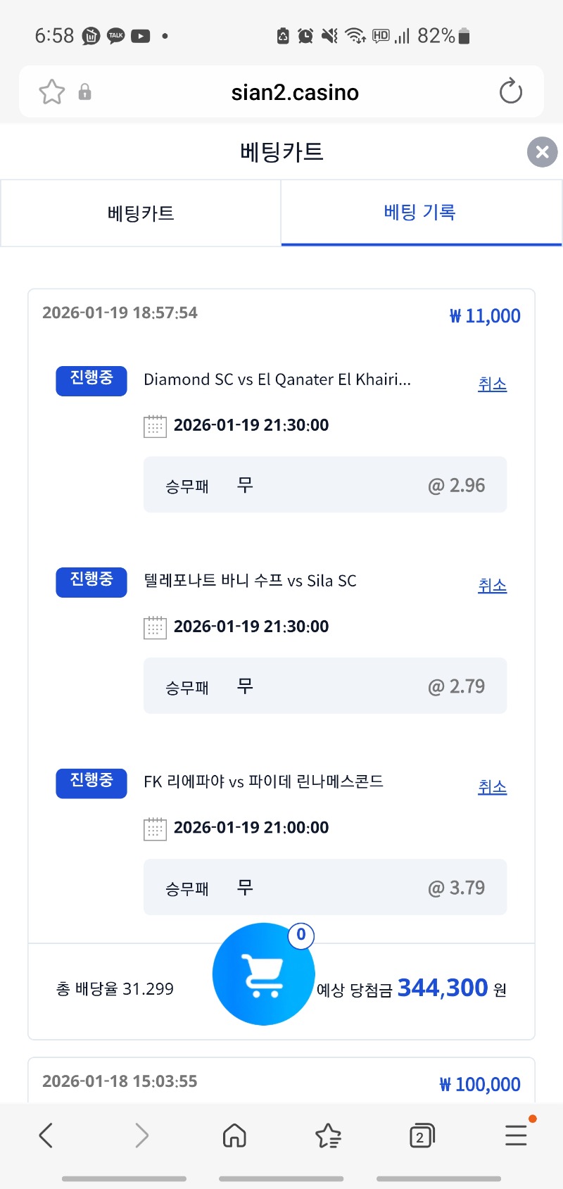Select the draw odds @ 3.79 box
The width and height of the screenshot is (563, 1189).
[x=325, y=887]
